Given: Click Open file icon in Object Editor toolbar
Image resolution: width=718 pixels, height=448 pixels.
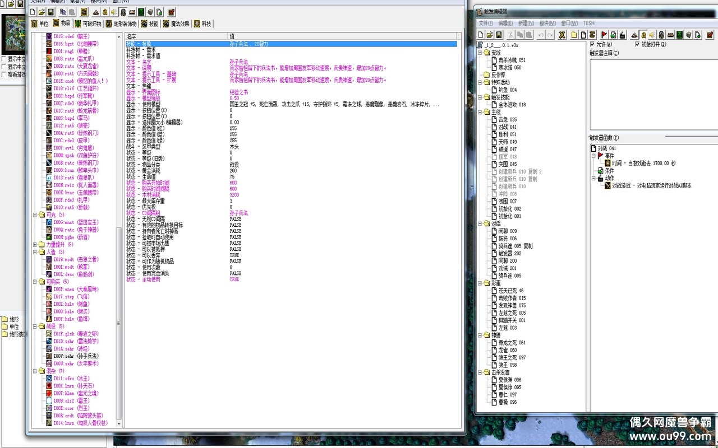Looking at the screenshot, I should tap(42, 12).
